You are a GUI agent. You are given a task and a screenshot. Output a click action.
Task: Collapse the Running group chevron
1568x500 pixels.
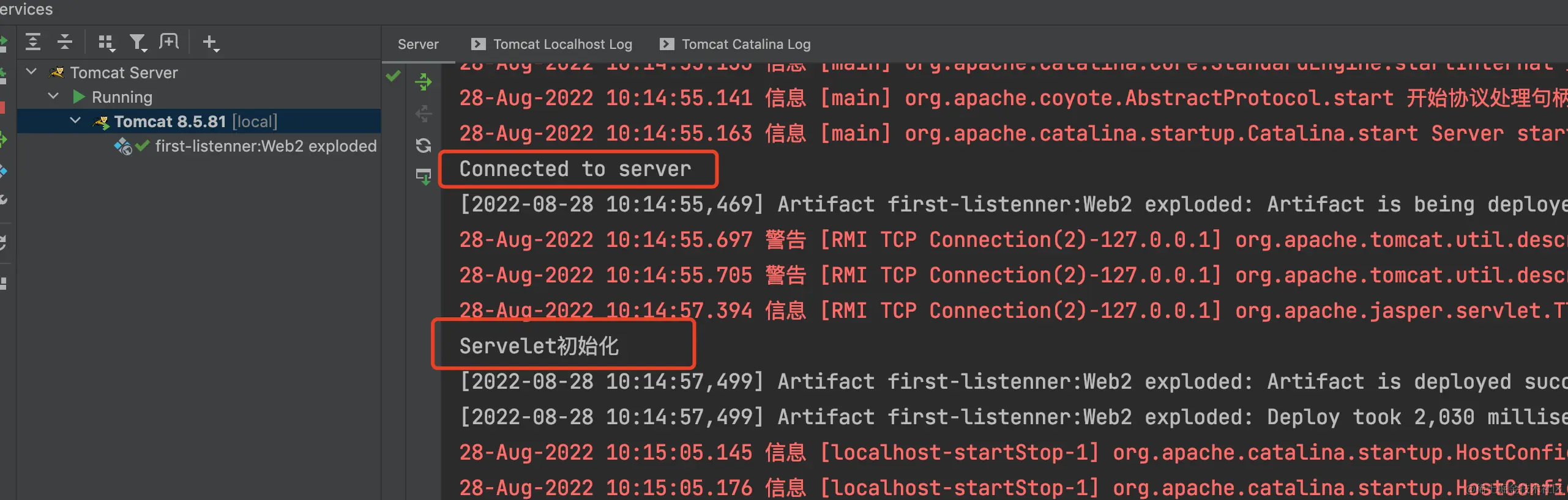[53, 97]
